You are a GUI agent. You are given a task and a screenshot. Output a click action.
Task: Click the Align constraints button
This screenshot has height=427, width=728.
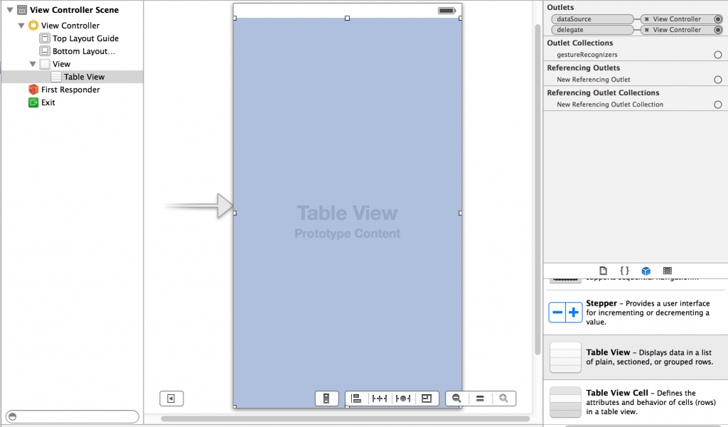click(x=357, y=399)
